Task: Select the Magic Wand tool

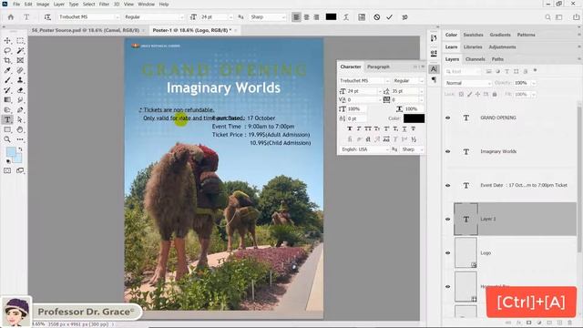Action: [20, 50]
